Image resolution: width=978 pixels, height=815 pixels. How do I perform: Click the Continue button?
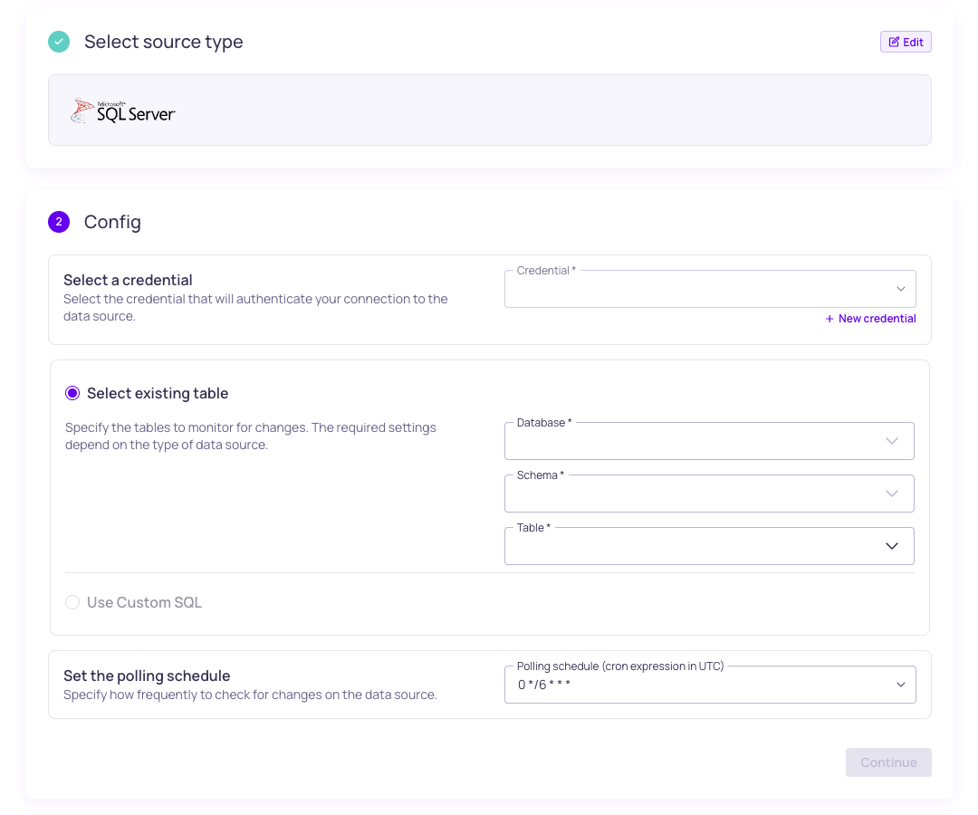point(888,762)
